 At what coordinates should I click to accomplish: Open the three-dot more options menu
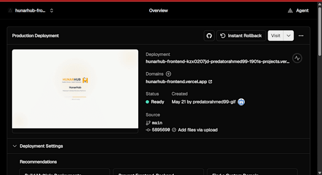(x=301, y=35)
